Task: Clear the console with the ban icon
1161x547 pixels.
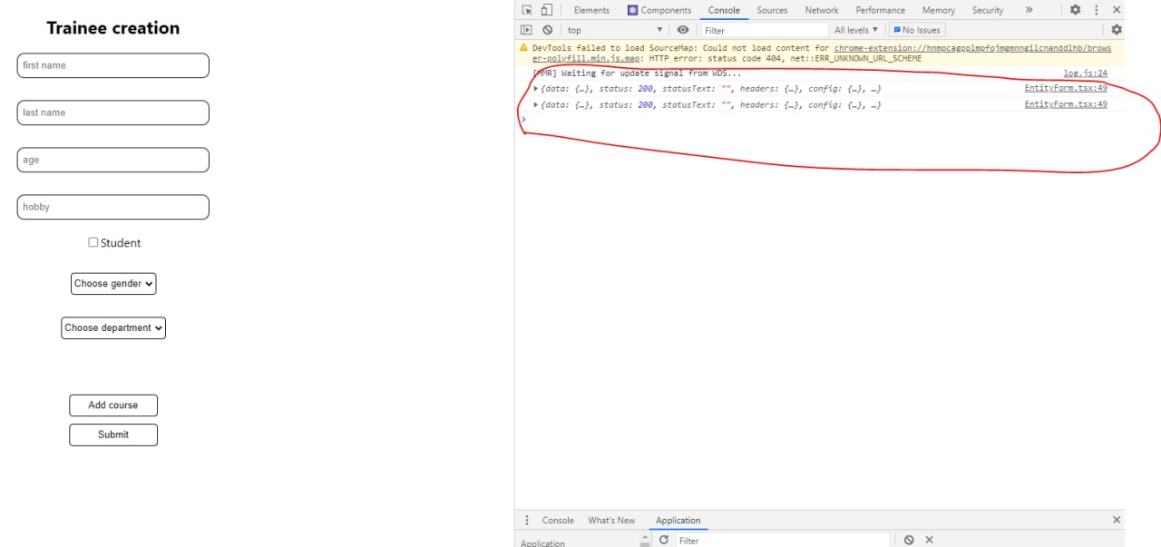Action: point(547,30)
